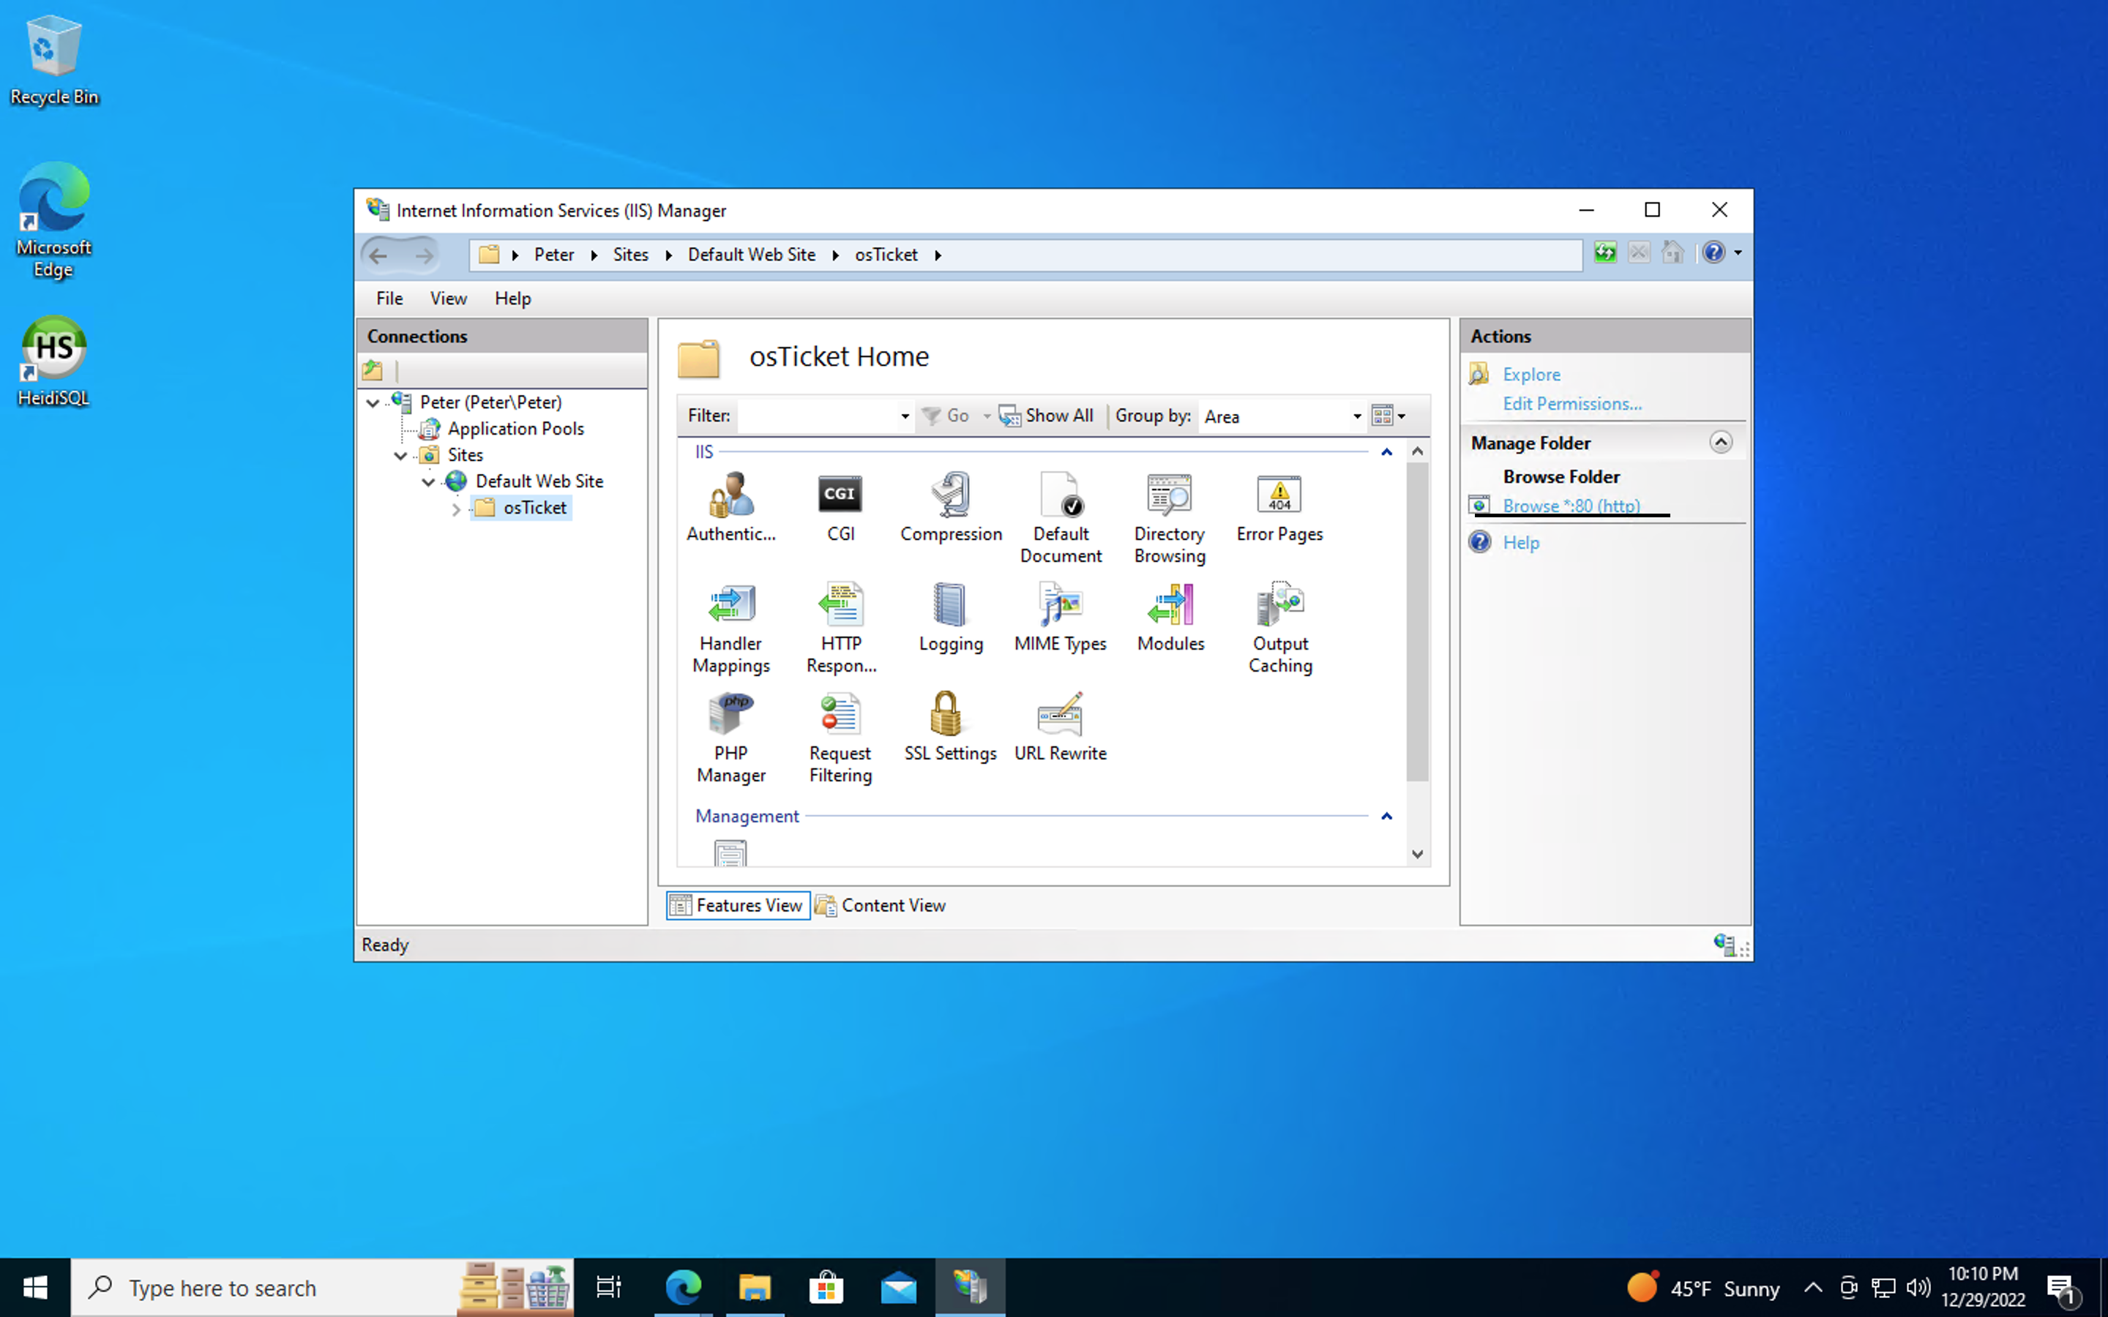The image size is (2108, 1317).
Task: Collapse the Manage Folder section
Action: pos(1720,443)
